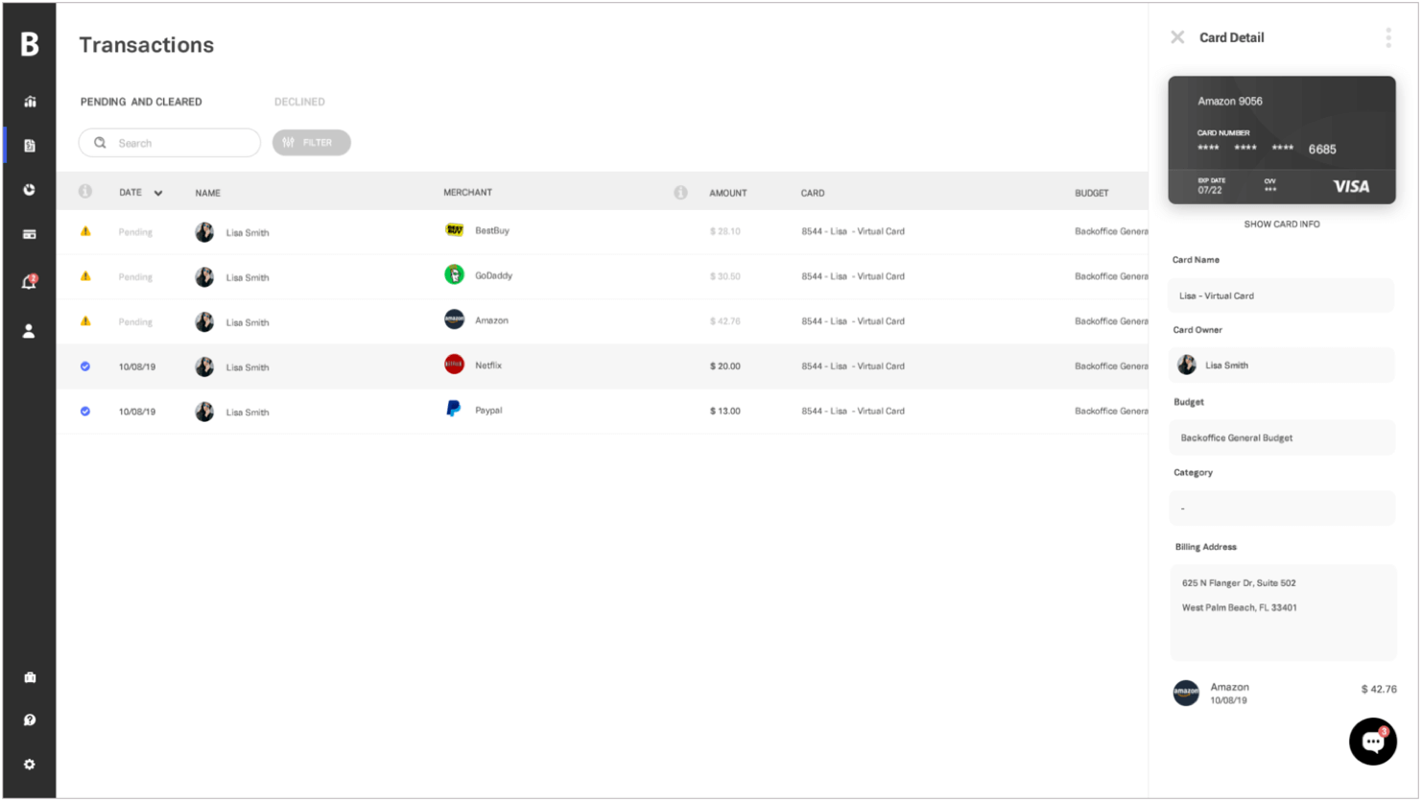Click the Filter button
1422x802 pixels.
pyautogui.click(x=311, y=143)
